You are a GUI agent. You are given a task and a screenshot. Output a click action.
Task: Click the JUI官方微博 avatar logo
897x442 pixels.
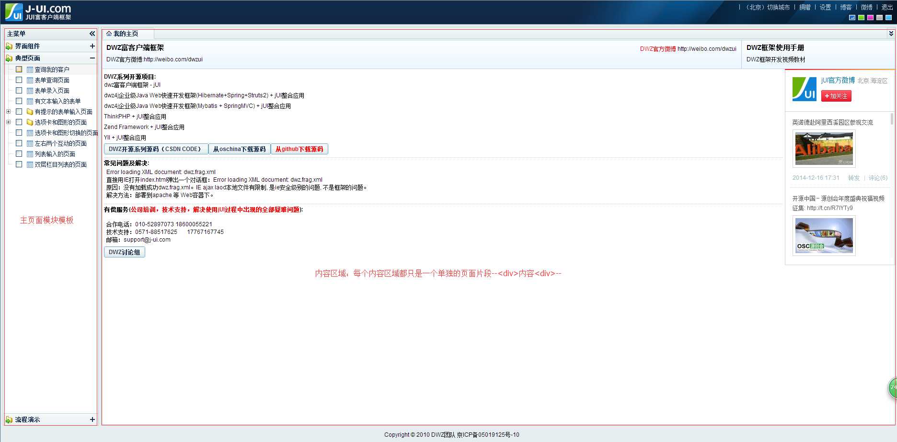(x=804, y=89)
